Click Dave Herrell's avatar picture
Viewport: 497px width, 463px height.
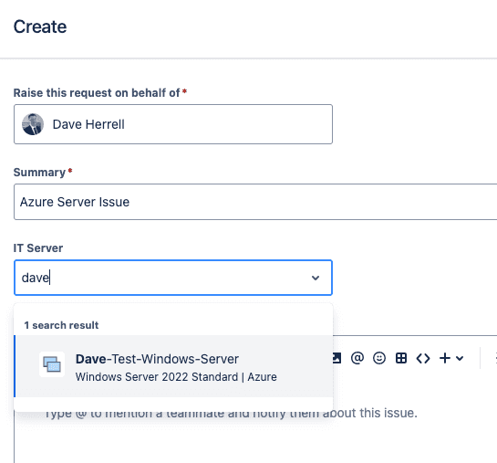click(x=33, y=124)
